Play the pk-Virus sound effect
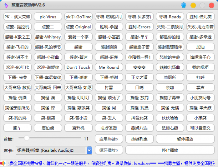Image resolution: width=218 pixels, height=167 pixels. [x=48, y=17]
